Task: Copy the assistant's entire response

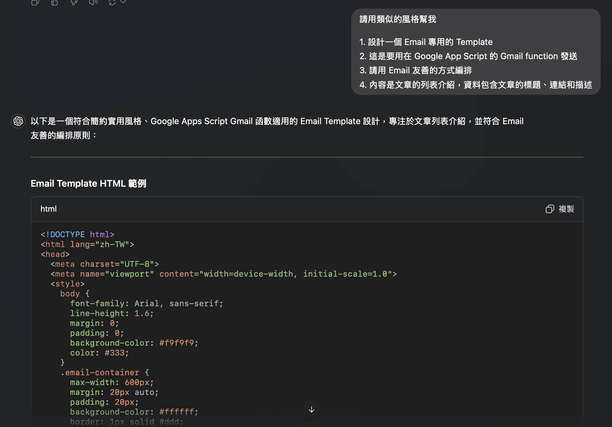Action: click(35, 2)
